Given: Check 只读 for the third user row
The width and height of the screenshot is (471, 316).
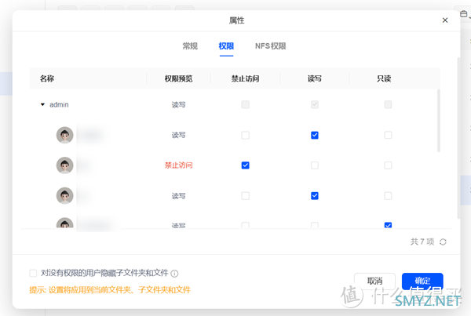Looking at the screenshot, I should 388,195.
